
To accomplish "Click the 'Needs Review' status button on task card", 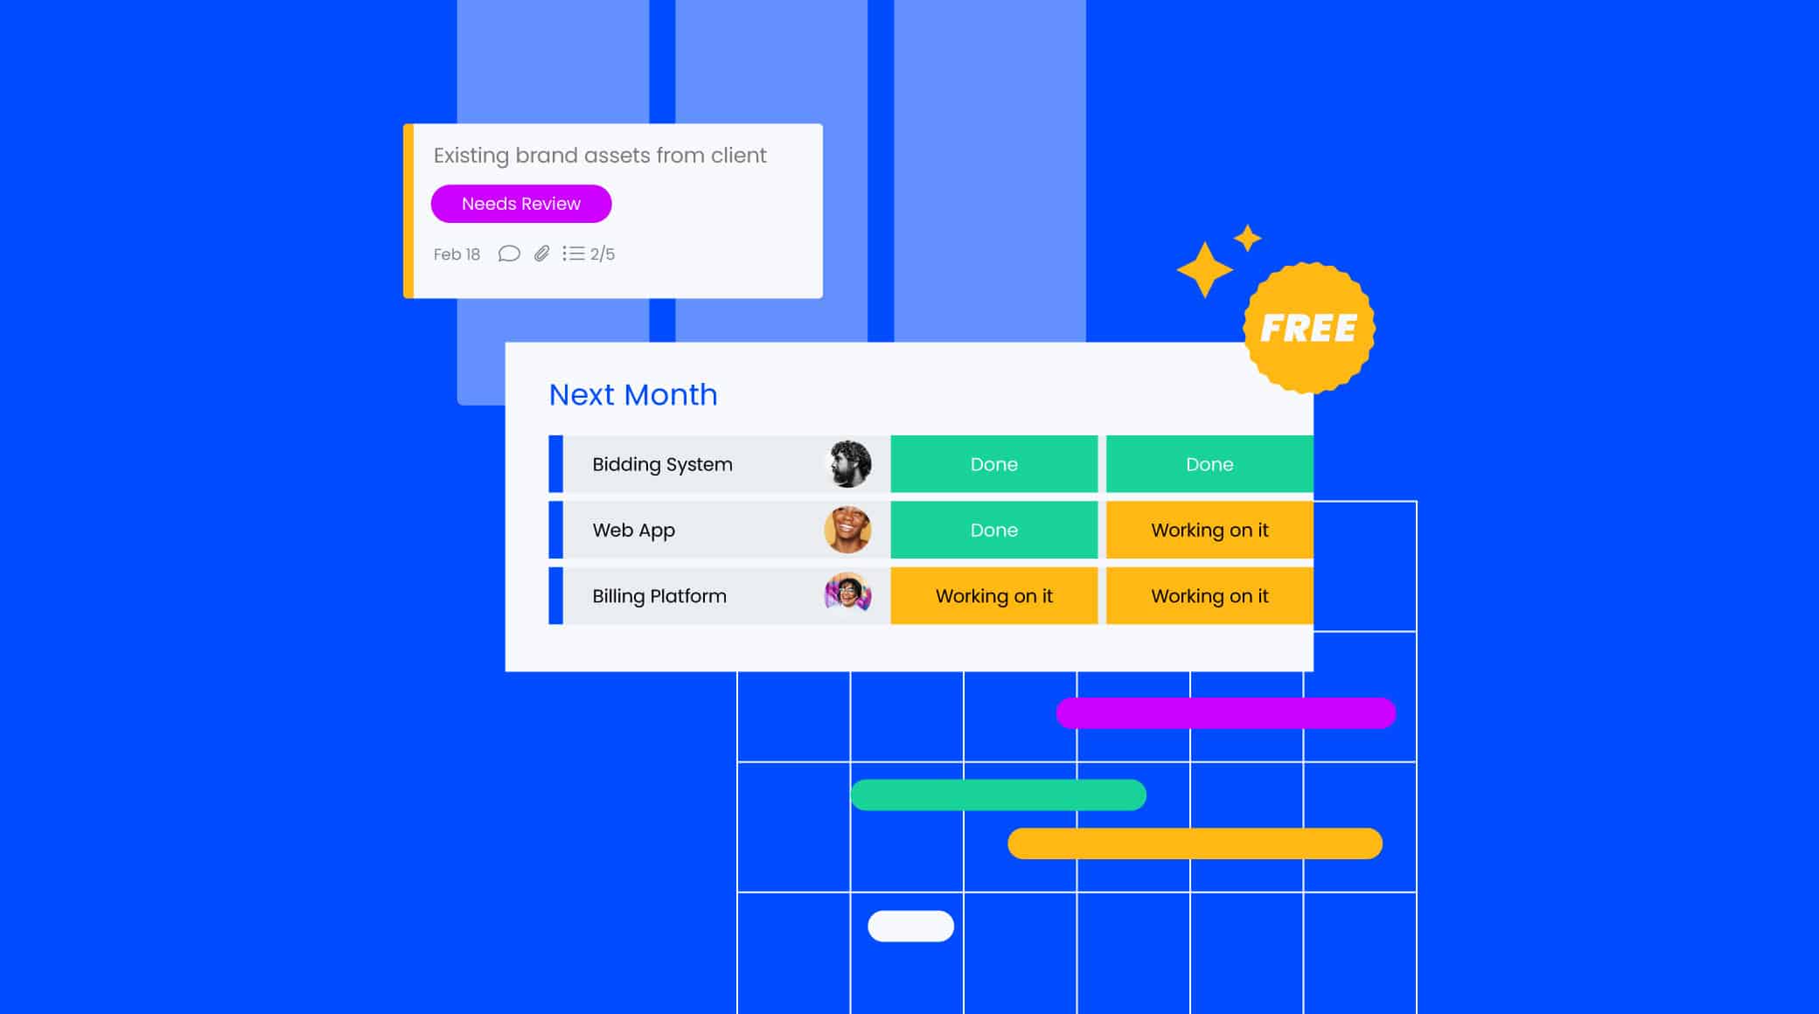I will tap(521, 204).
